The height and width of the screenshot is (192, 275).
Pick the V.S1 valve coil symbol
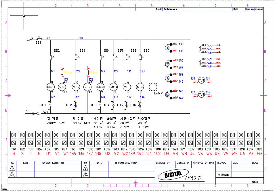click(x=62, y=87)
